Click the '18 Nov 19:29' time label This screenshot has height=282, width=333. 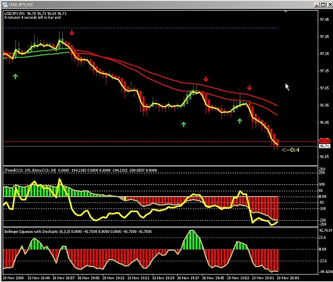click(164, 278)
